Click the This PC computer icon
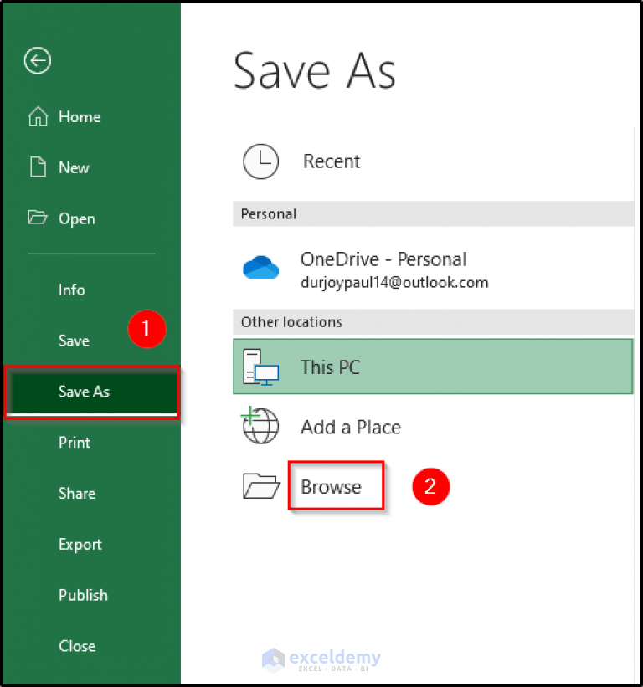 tap(260, 367)
